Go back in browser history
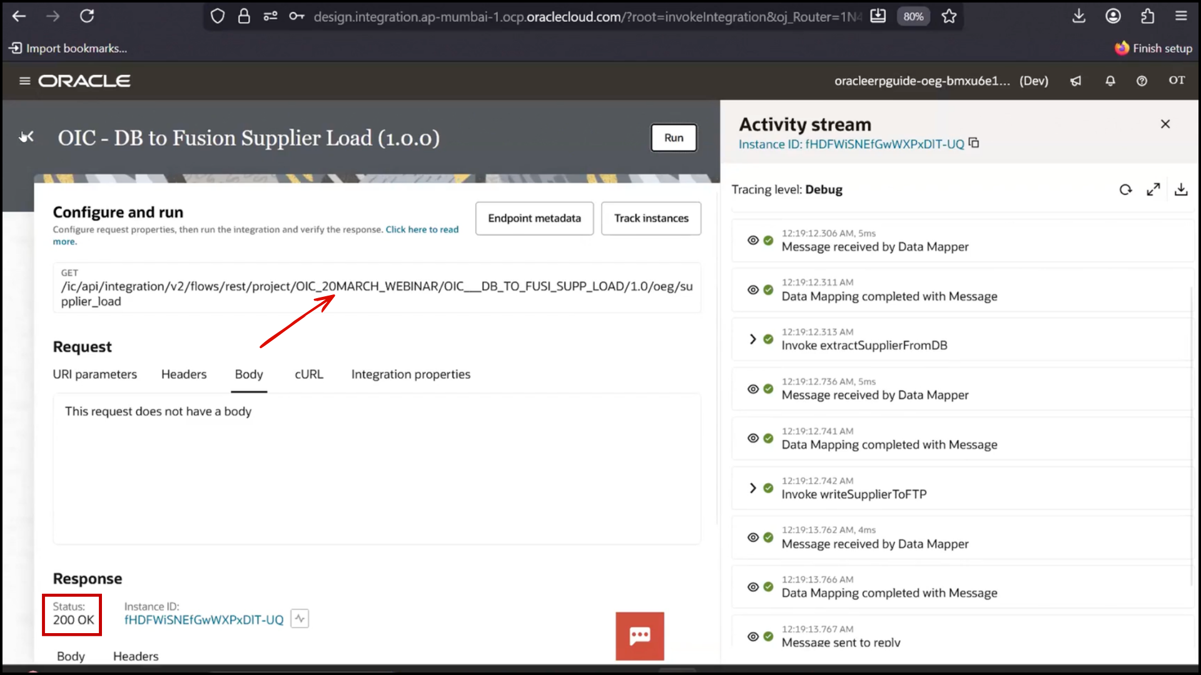This screenshot has height=675, width=1201. coord(19,16)
